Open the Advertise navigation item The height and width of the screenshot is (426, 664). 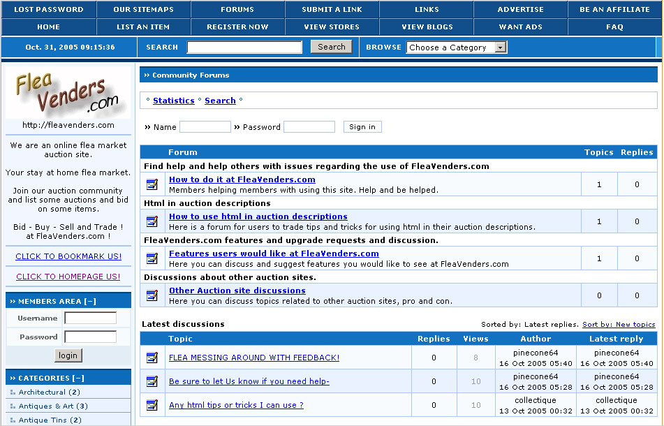coord(520,9)
